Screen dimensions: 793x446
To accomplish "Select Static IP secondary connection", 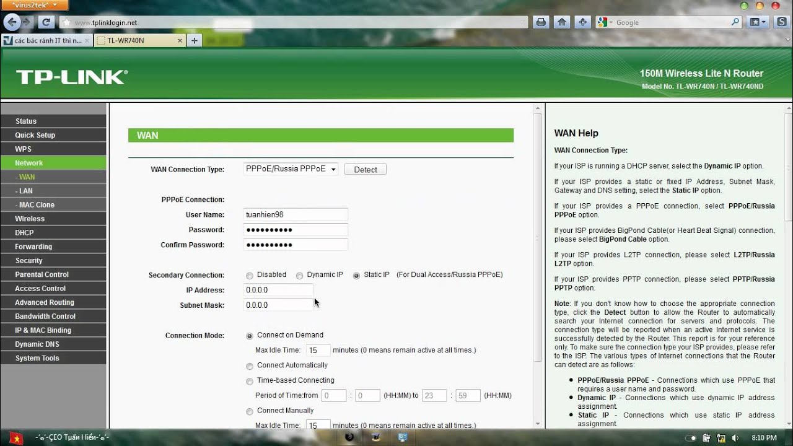I will pos(356,276).
